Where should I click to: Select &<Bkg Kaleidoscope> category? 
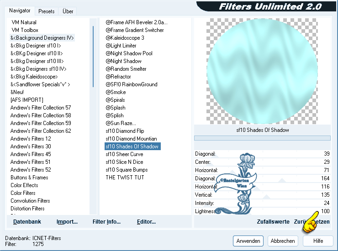point(34,77)
